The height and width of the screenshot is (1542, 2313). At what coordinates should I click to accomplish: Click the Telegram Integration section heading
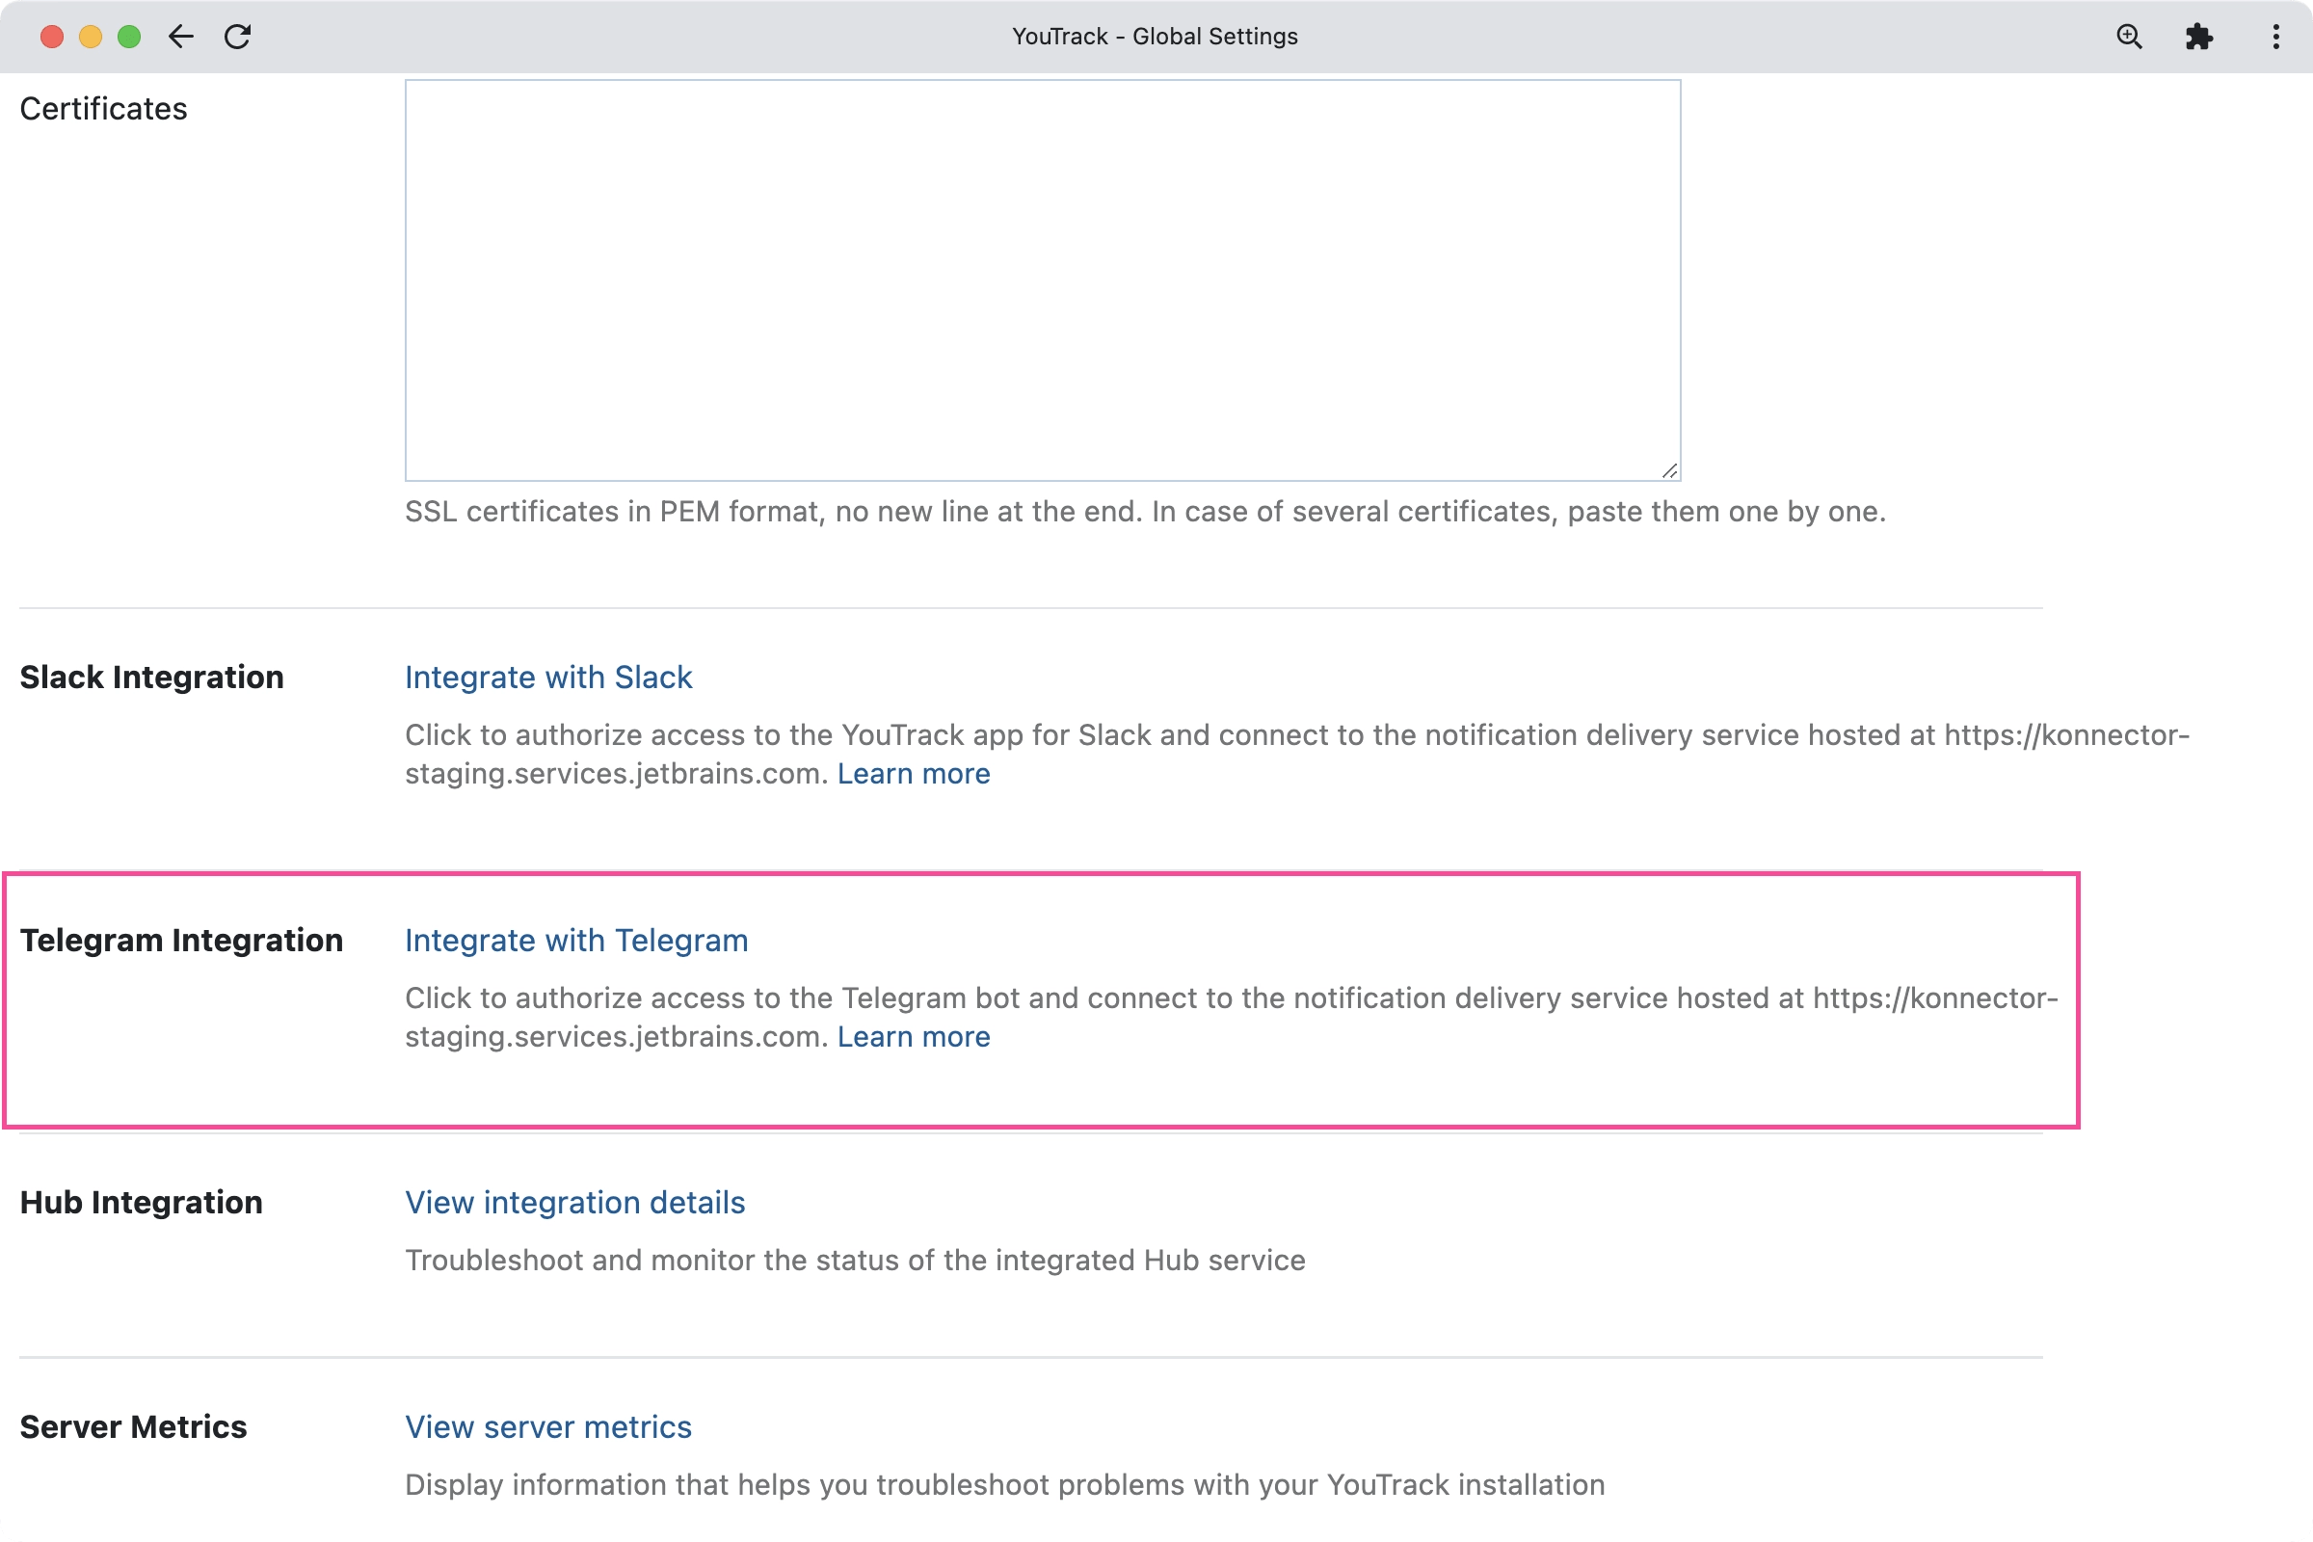(x=181, y=941)
